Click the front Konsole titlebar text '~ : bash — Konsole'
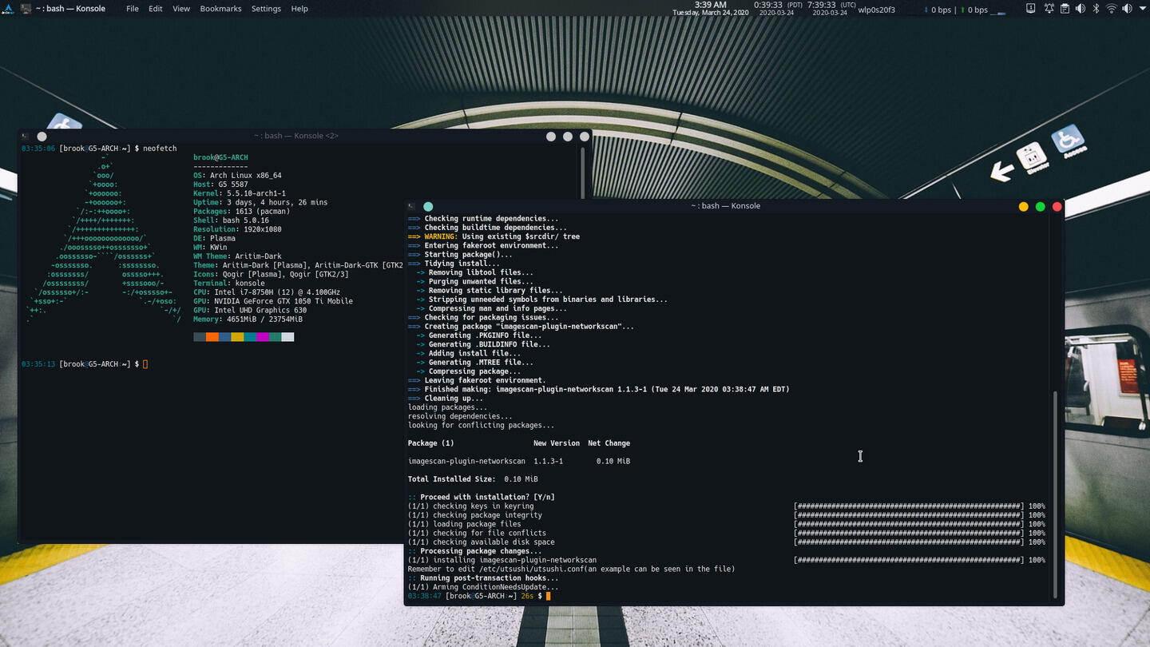This screenshot has height=647, width=1150. point(725,206)
